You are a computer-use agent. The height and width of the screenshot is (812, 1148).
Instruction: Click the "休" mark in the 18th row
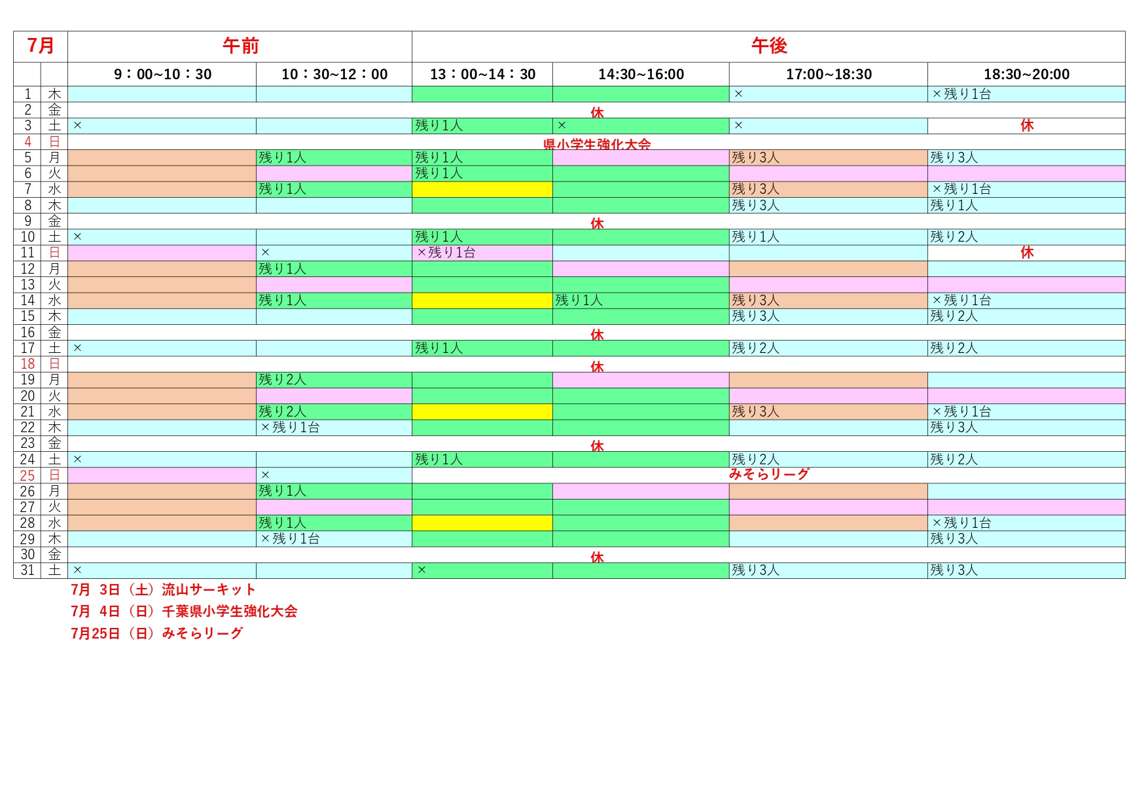597,367
